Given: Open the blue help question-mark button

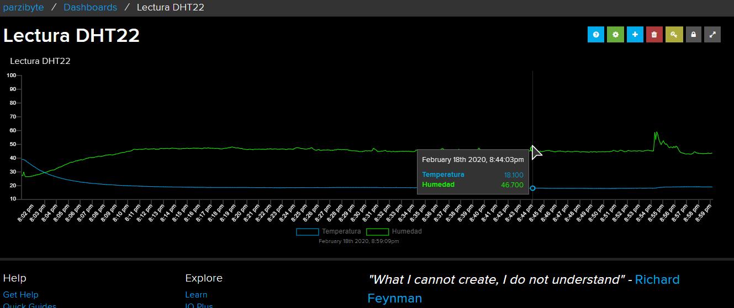Looking at the screenshot, I should pyautogui.click(x=596, y=34).
